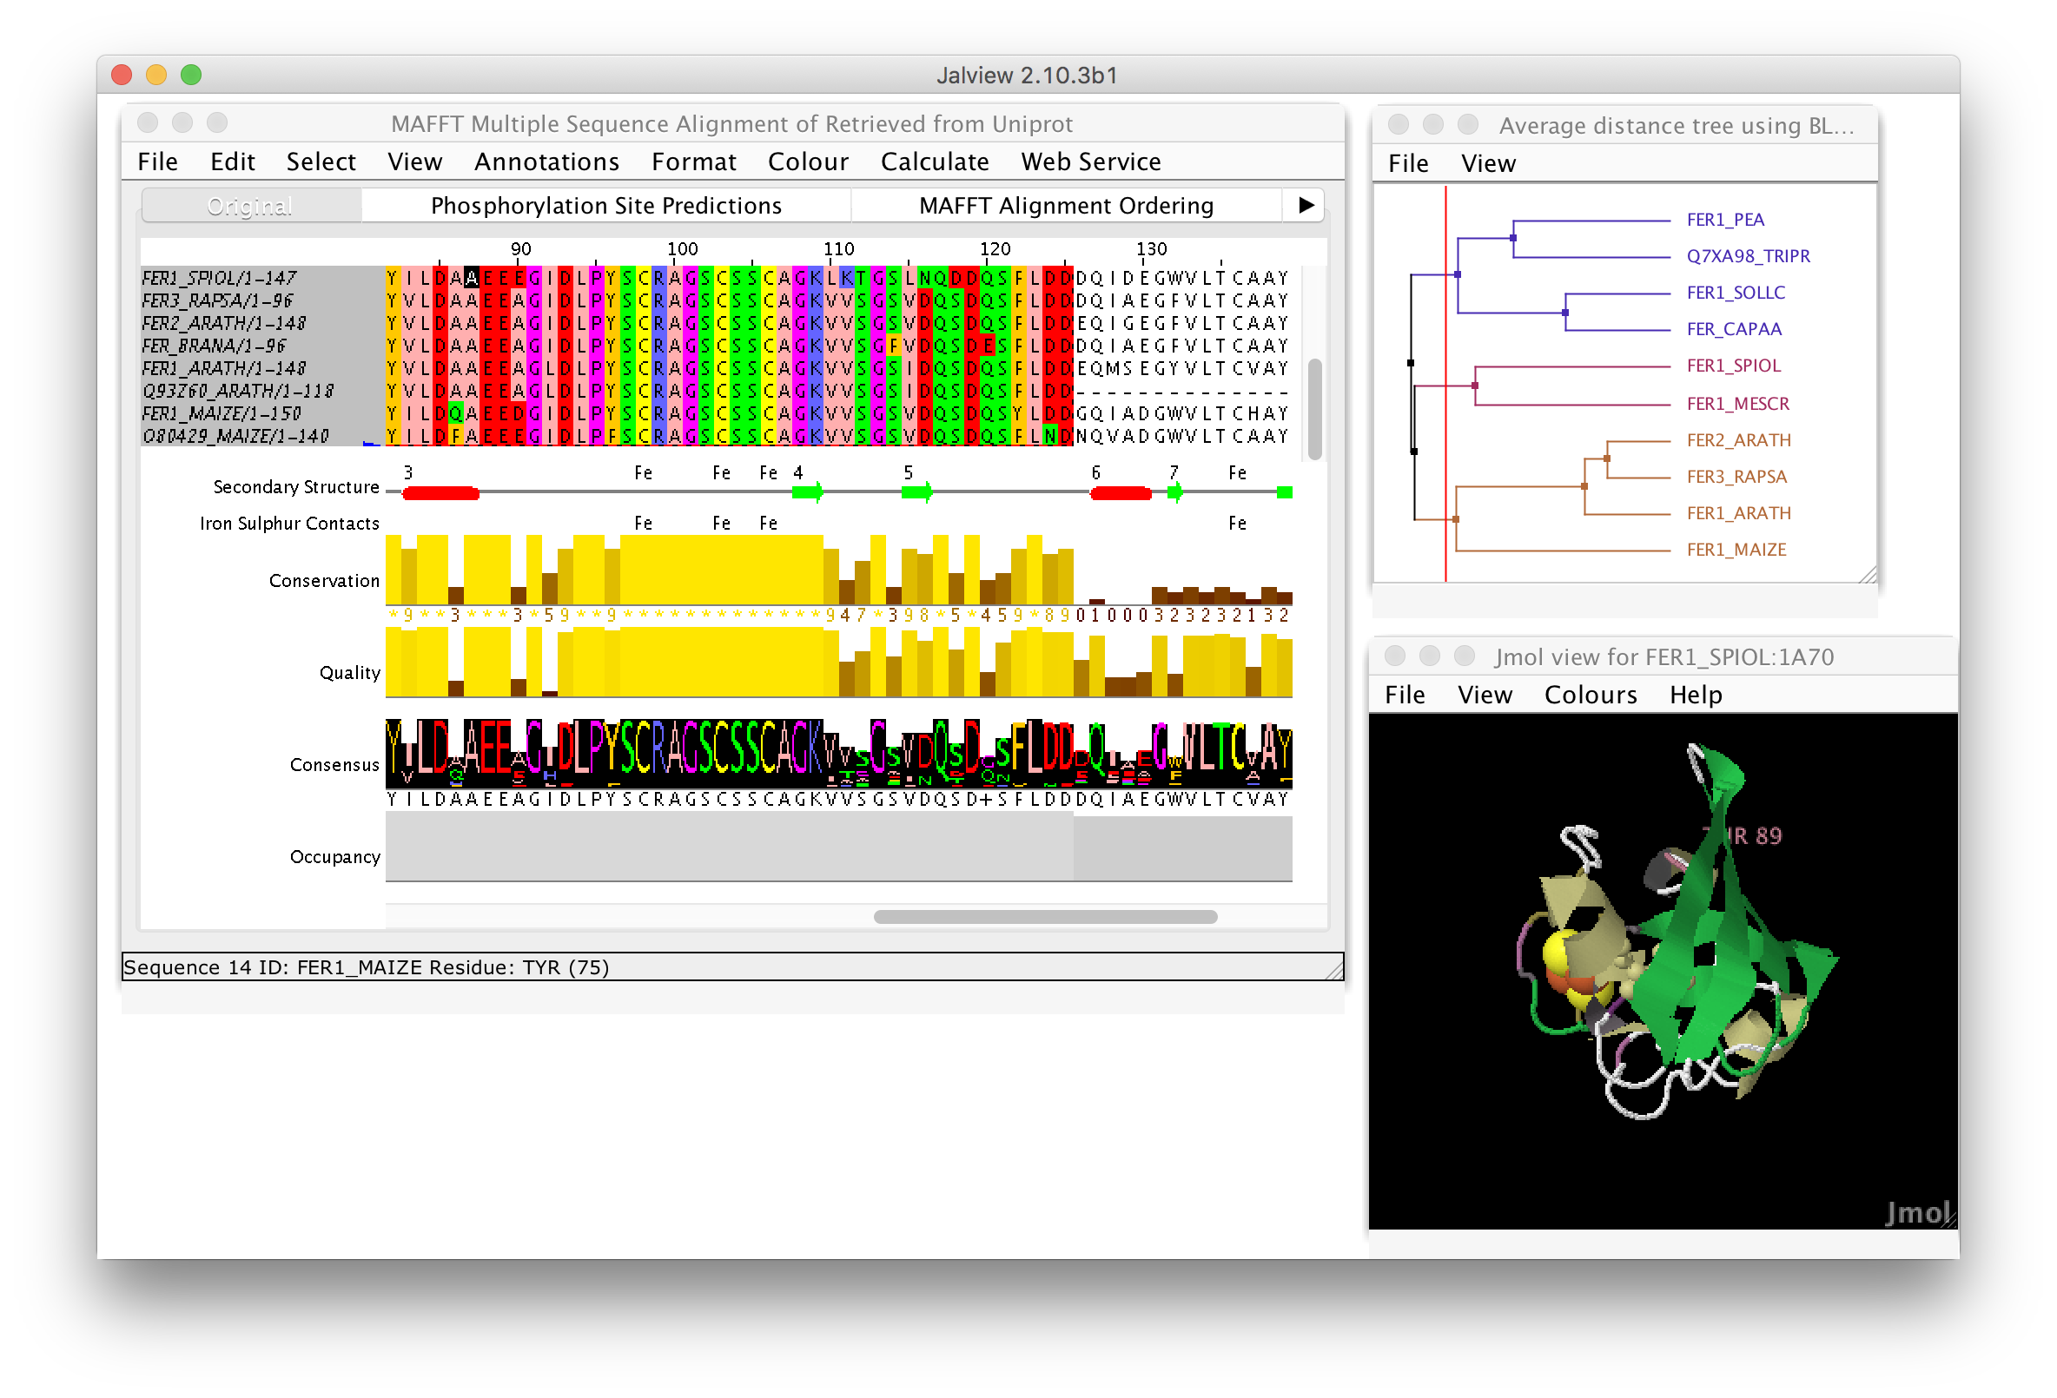The image size is (2057, 1398).
Task: Click the Consensus annotation label
Action: (x=334, y=765)
